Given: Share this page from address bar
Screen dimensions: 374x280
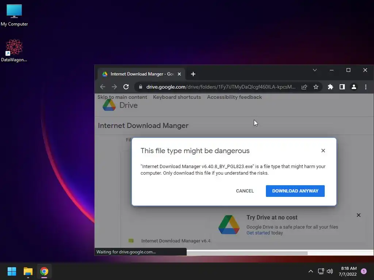Looking at the screenshot, I should [x=304, y=87].
